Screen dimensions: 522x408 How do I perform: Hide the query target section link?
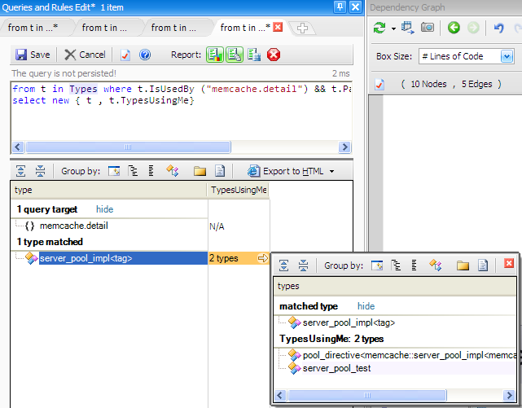104,209
